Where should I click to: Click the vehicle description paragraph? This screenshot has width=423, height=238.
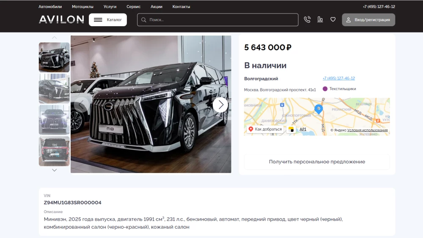click(193, 223)
